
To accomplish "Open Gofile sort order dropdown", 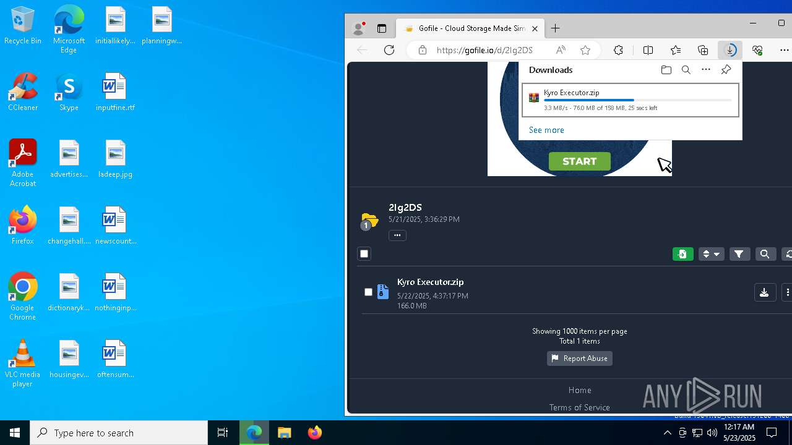I will point(711,254).
